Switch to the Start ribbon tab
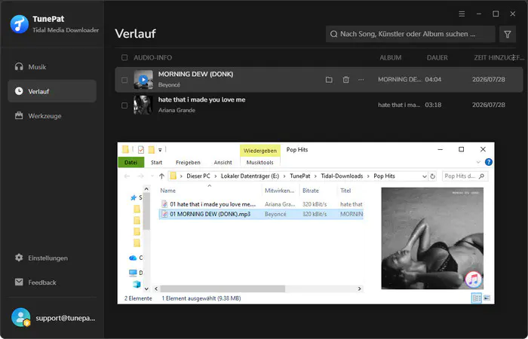 [156, 163]
